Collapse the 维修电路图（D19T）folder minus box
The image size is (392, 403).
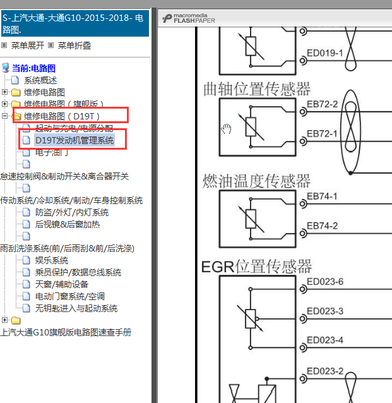[4, 116]
